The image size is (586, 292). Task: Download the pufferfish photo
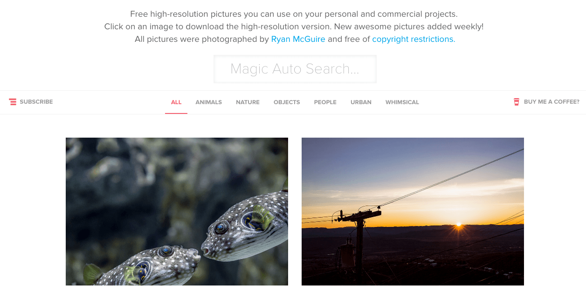click(x=177, y=212)
